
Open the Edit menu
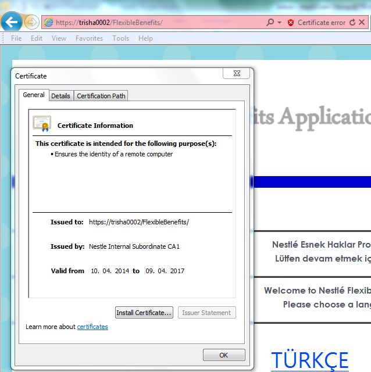pyautogui.click(x=36, y=38)
